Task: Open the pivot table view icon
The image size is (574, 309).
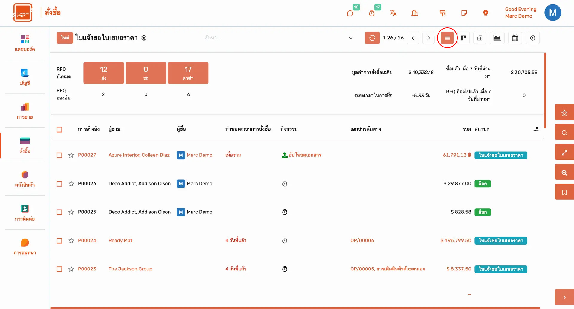Action: [480, 38]
